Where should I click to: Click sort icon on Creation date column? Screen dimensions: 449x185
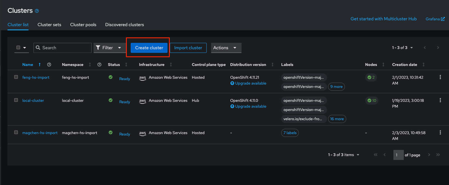click(x=424, y=65)
